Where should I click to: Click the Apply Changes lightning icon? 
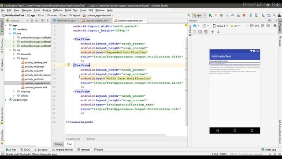click(x=216, y=15)
